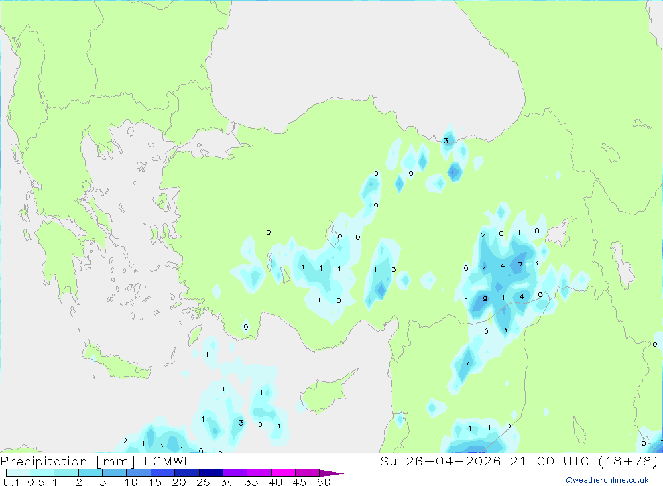Pick the 35–40 mm violet legend swatch

tap(259, 473)
